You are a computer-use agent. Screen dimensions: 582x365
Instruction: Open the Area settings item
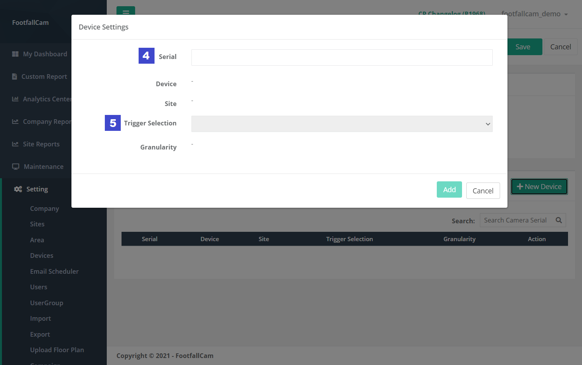[x=37, y=240]
